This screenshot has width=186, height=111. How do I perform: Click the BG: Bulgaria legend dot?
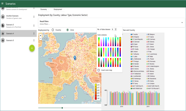pyautogui.click(x=131, y=37)
